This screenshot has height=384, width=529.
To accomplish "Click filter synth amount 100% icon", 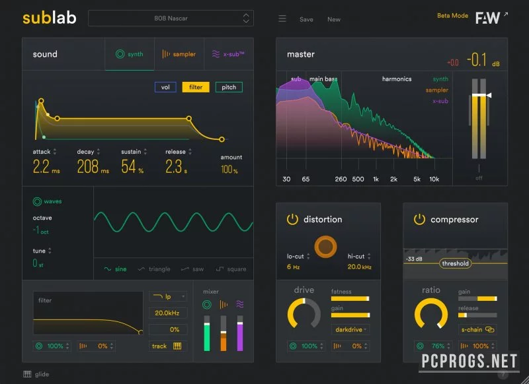I will pos(39,346).
